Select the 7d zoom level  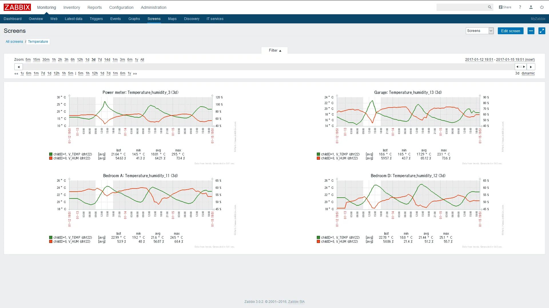coord(100,60)
